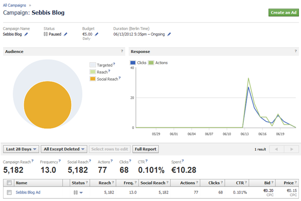
Task: Sort table by CTR column header
Action: pyautogui.click(x=239, y=183)
